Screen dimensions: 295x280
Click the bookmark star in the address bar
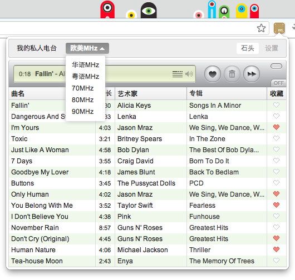pos(261,28)
